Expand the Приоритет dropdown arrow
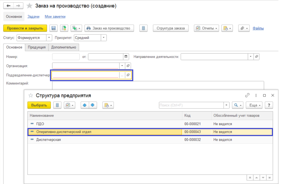 click(x=104, y=38)
